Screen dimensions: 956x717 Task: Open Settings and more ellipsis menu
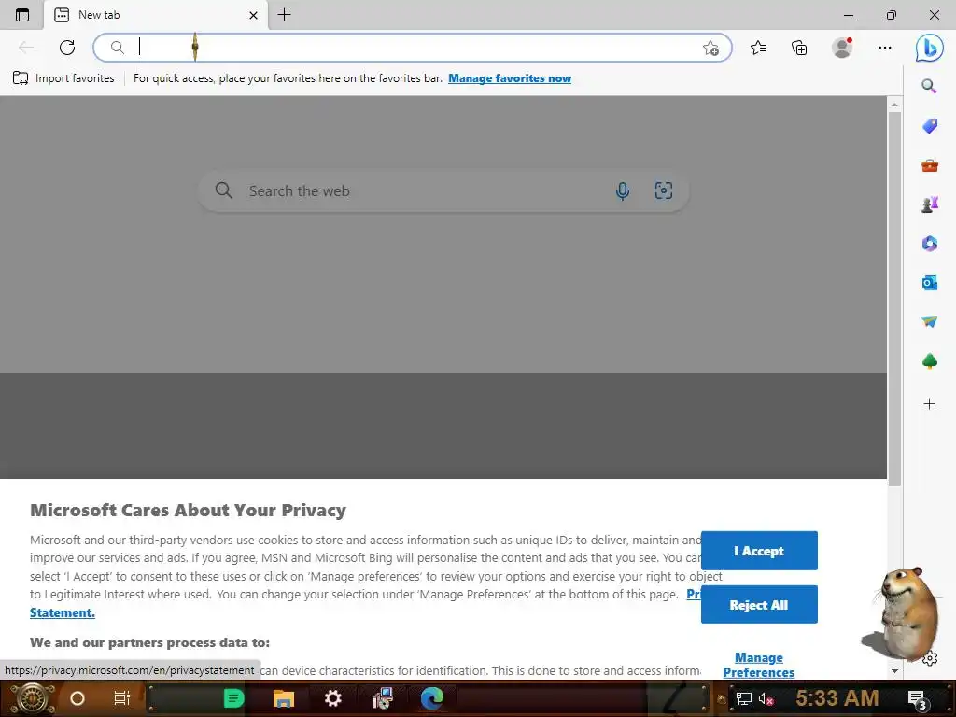point(885,48)
